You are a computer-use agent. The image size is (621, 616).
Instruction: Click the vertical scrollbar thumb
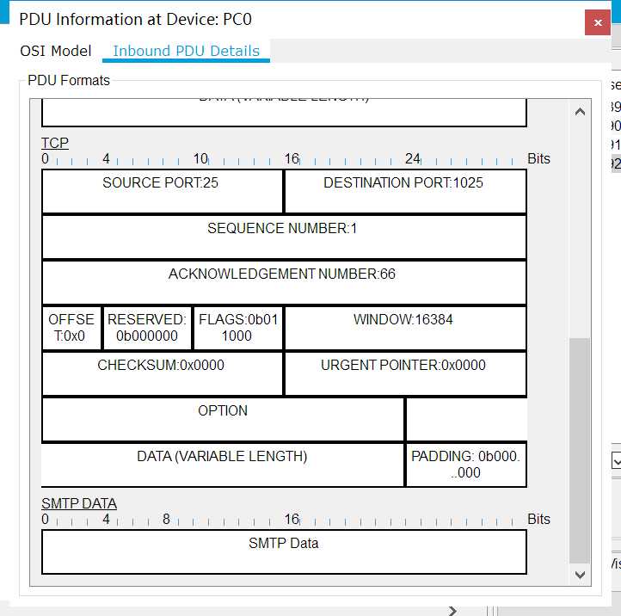(580, 451)
